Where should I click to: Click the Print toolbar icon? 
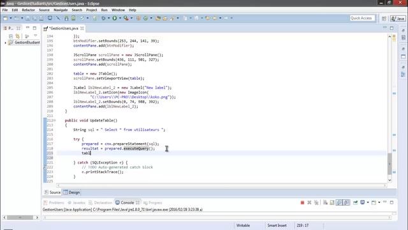[41, 19]
